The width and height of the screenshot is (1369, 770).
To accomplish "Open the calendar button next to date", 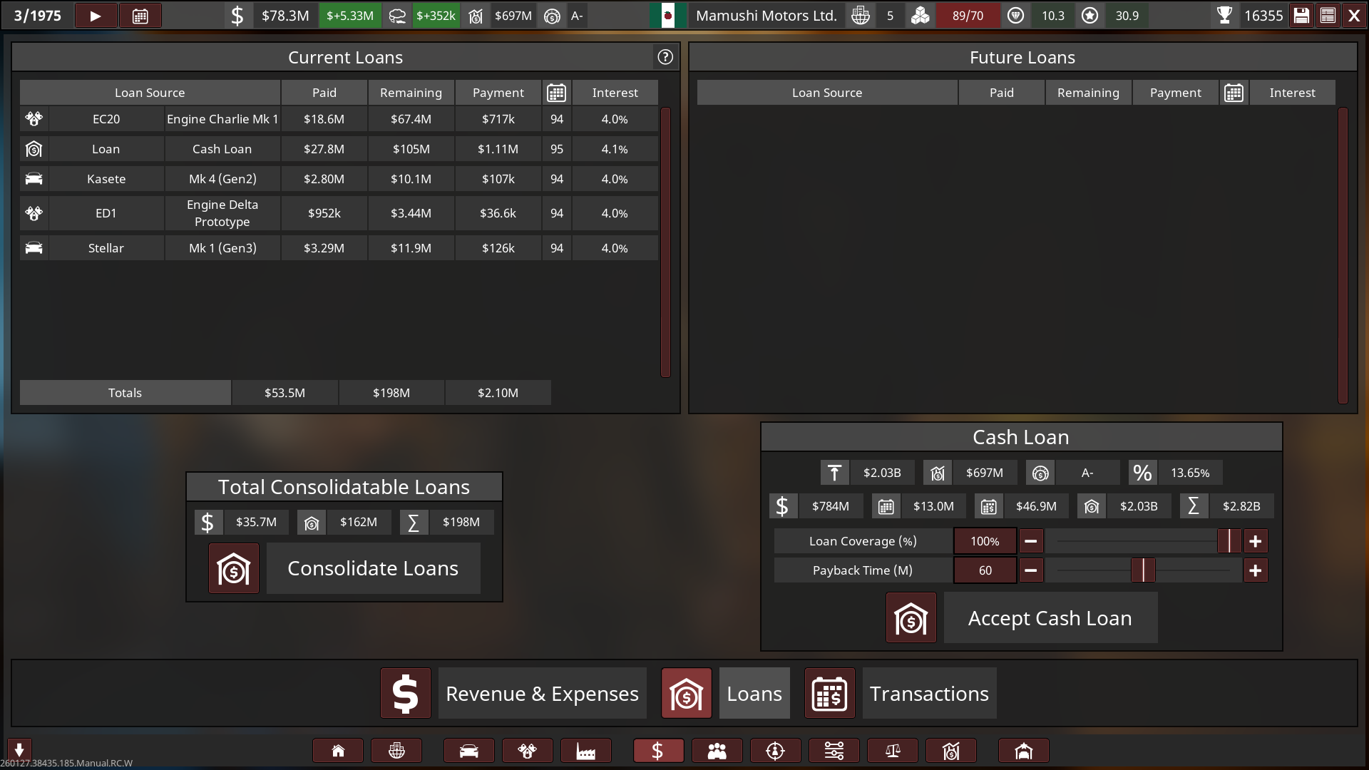I will (140, 16).
